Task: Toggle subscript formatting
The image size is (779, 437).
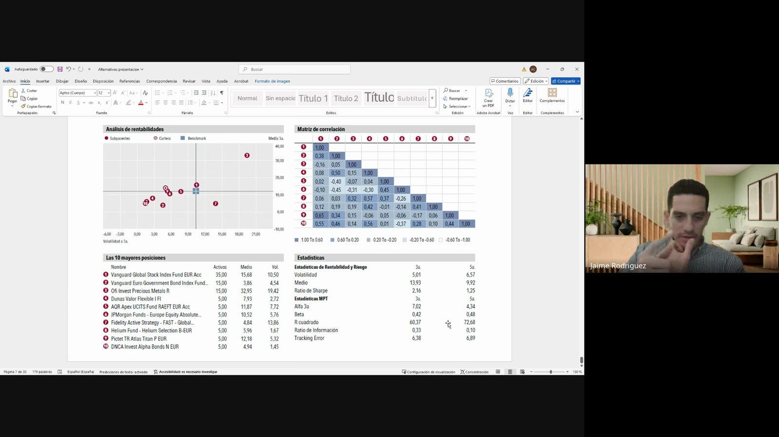Action: [x=99, y=103]
